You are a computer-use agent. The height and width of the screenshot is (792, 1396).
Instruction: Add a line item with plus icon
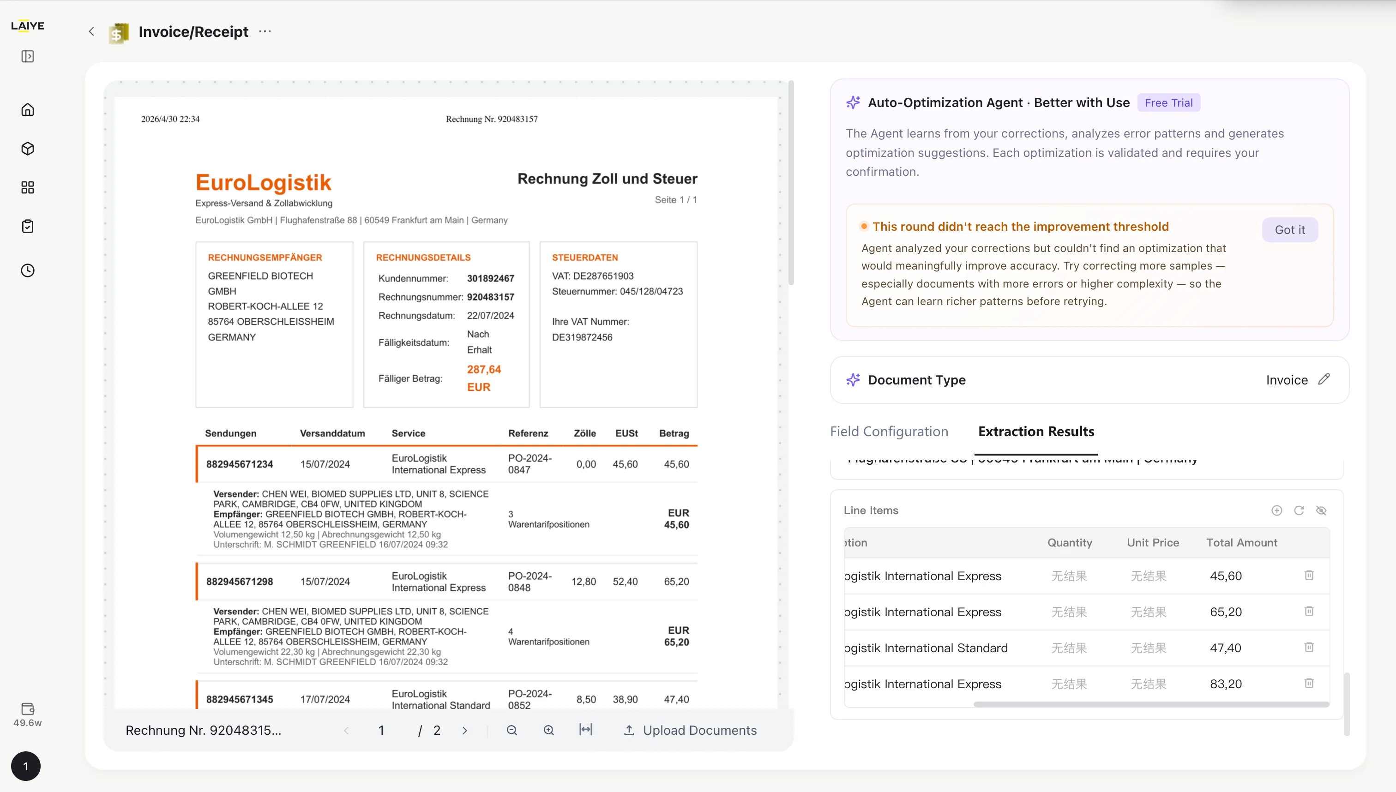1276,510
